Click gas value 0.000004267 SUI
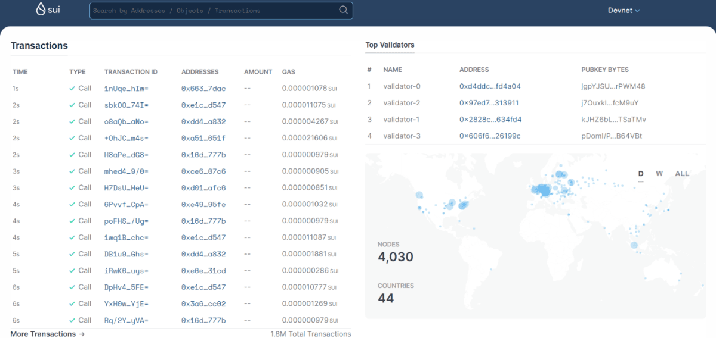Screen dimensions: 716x338 310,121
